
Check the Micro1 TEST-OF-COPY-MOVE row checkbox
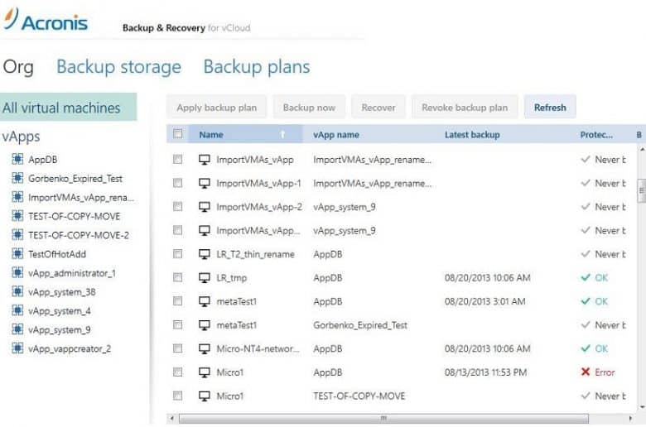pos(177,396)
